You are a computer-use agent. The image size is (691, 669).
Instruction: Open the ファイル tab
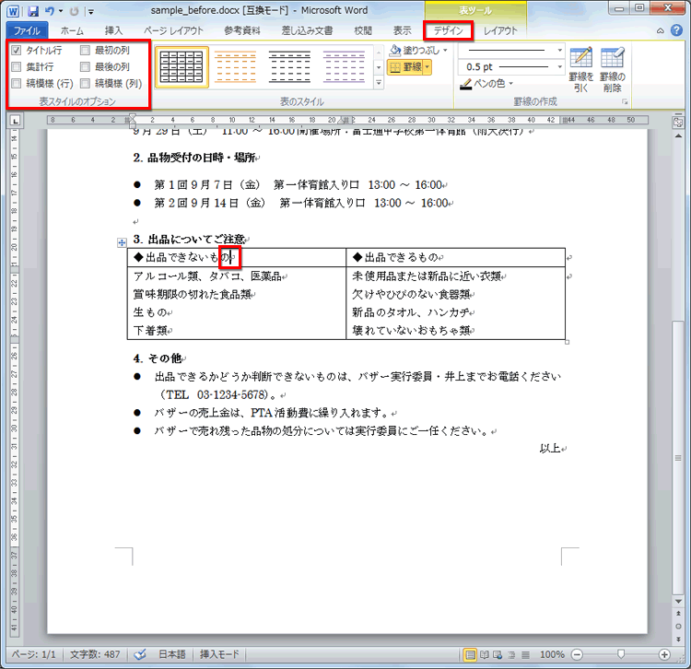(27, 30)
